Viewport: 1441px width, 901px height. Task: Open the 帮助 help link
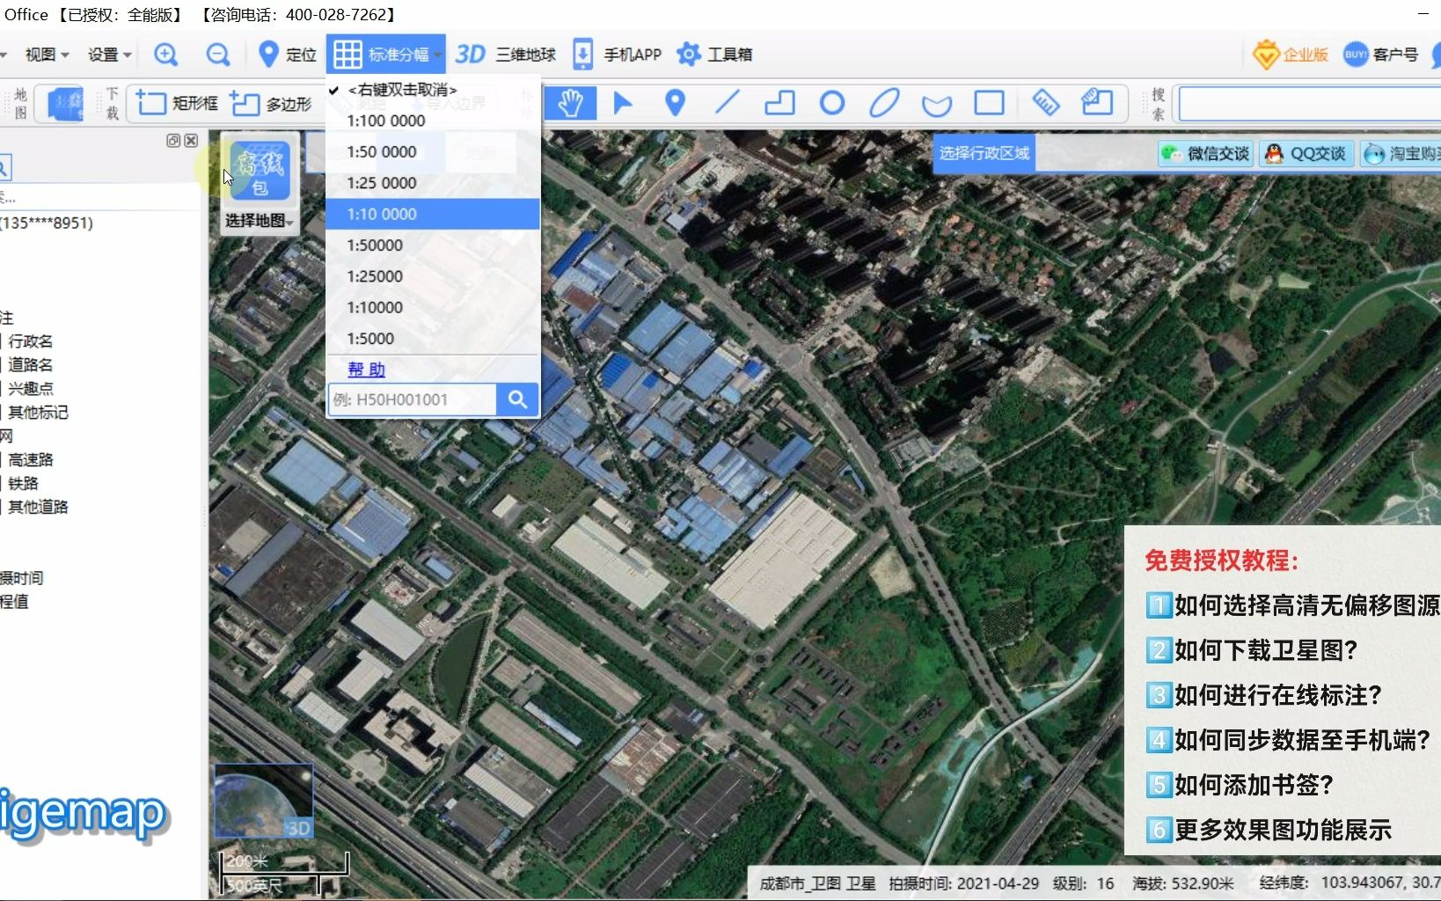click(366, 370)
